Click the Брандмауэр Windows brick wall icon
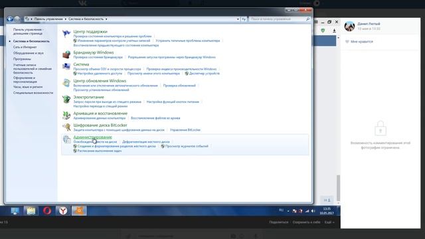Viewport: 425px width, 239px height. 66,54
